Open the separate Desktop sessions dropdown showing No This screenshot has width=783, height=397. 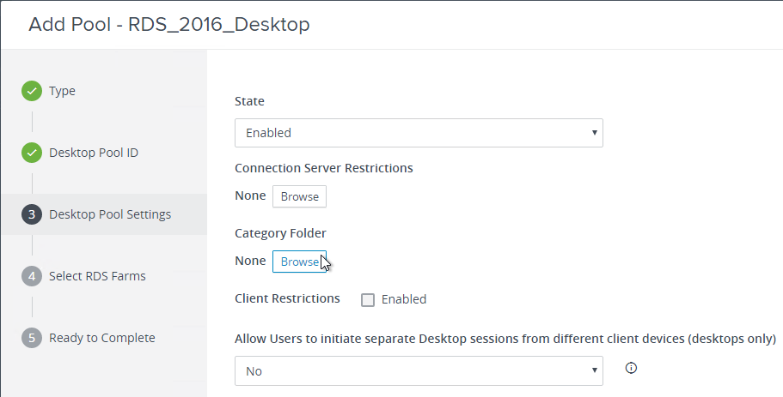tap(419, 371)
